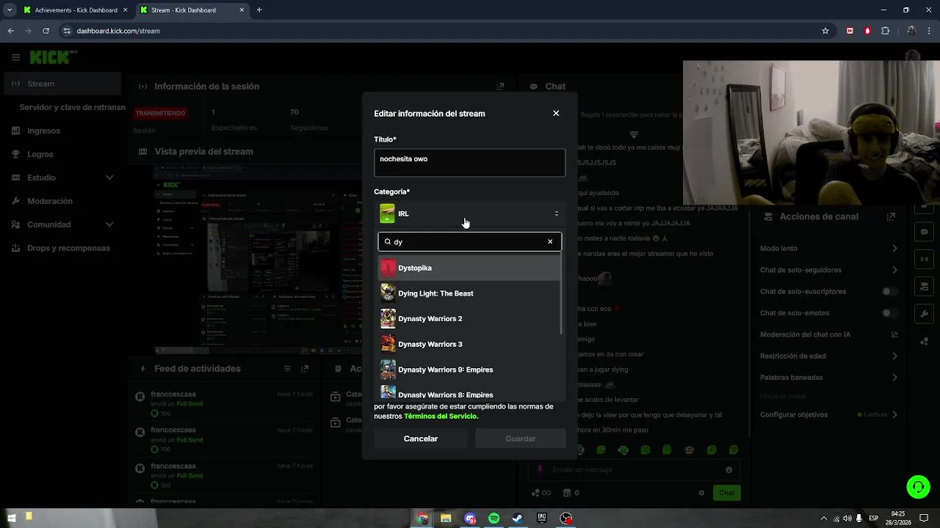Filter the Feed de actividades panel
Viewport: 940px width, 528px height.
287,369
